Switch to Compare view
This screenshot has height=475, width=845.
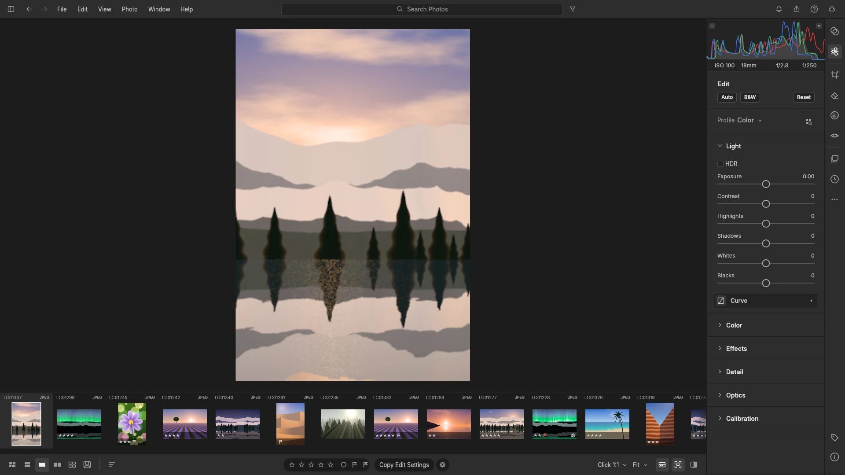[x=57, y=465]
